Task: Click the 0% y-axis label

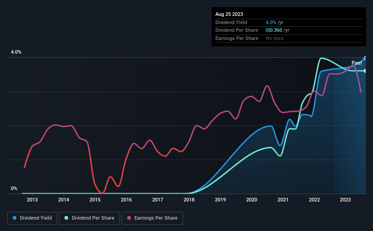Action: pos(14,188)
